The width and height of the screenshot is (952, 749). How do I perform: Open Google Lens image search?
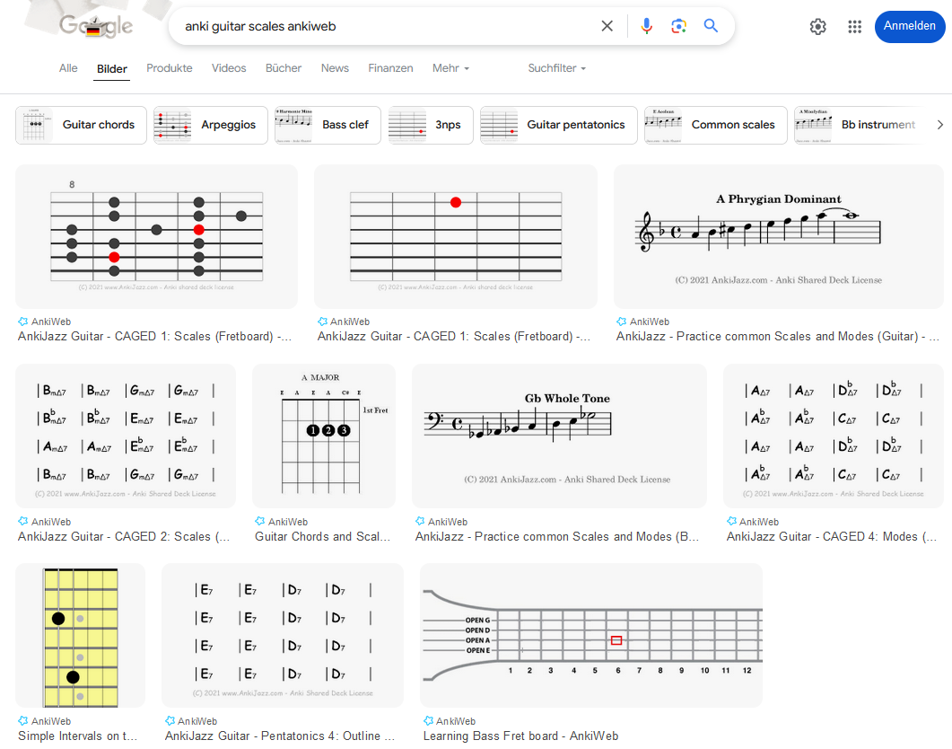click(x=678, y=26)
